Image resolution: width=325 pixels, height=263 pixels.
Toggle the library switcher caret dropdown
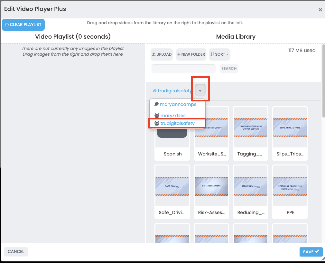pos(200,90)
